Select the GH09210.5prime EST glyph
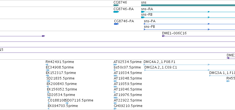The image size is (235, 110). 115,109
